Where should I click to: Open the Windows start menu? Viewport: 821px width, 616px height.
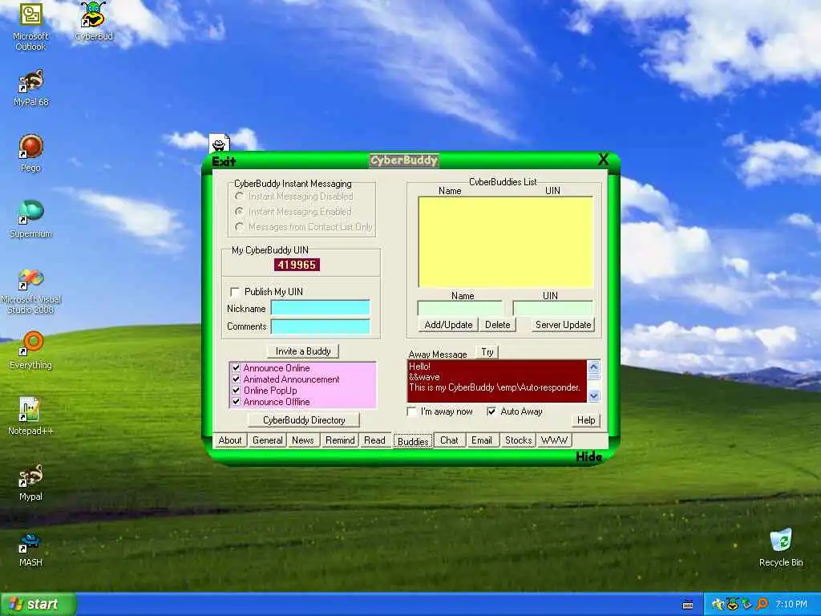pyautogui.click(x=38, y=604)
